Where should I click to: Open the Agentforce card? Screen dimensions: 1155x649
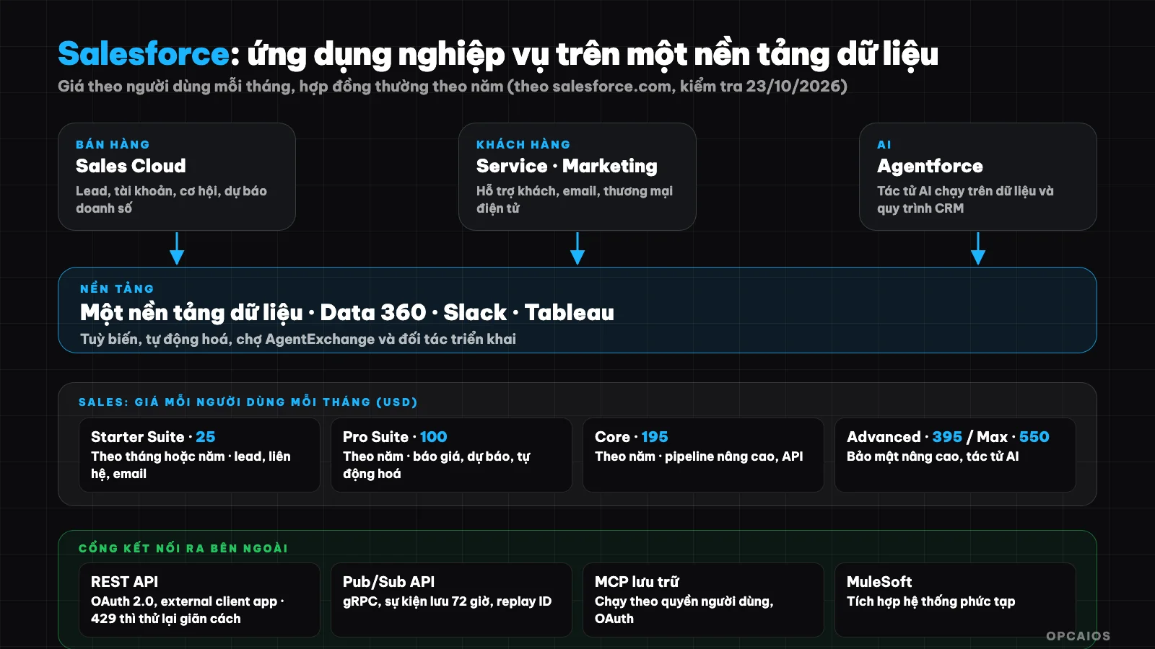point(978,177)
